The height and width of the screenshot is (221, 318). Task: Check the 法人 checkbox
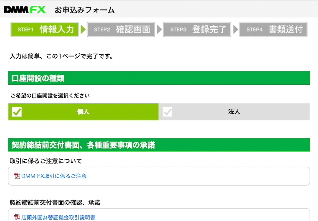click(167, 112)
